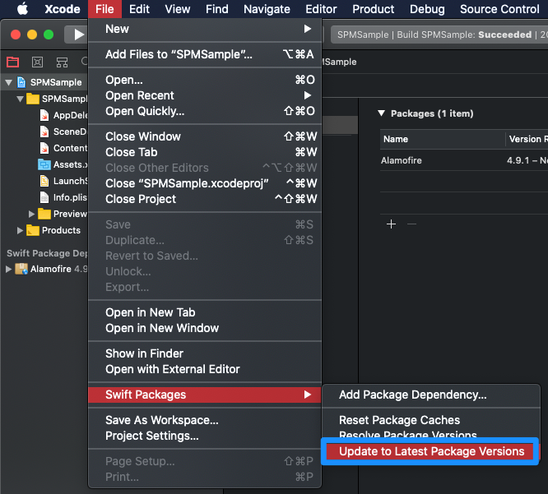The height and width of the screenshot is (494, 548).
Task: Open the View menu
Action: [x=178, y=9]
